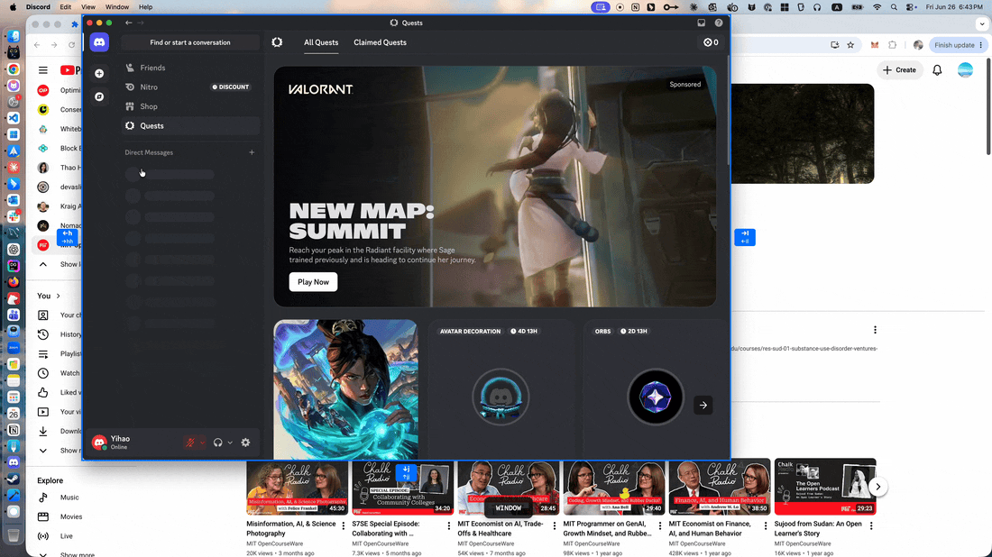
Task: Open the Orbs quest reward card
Action: pos(655,388)
